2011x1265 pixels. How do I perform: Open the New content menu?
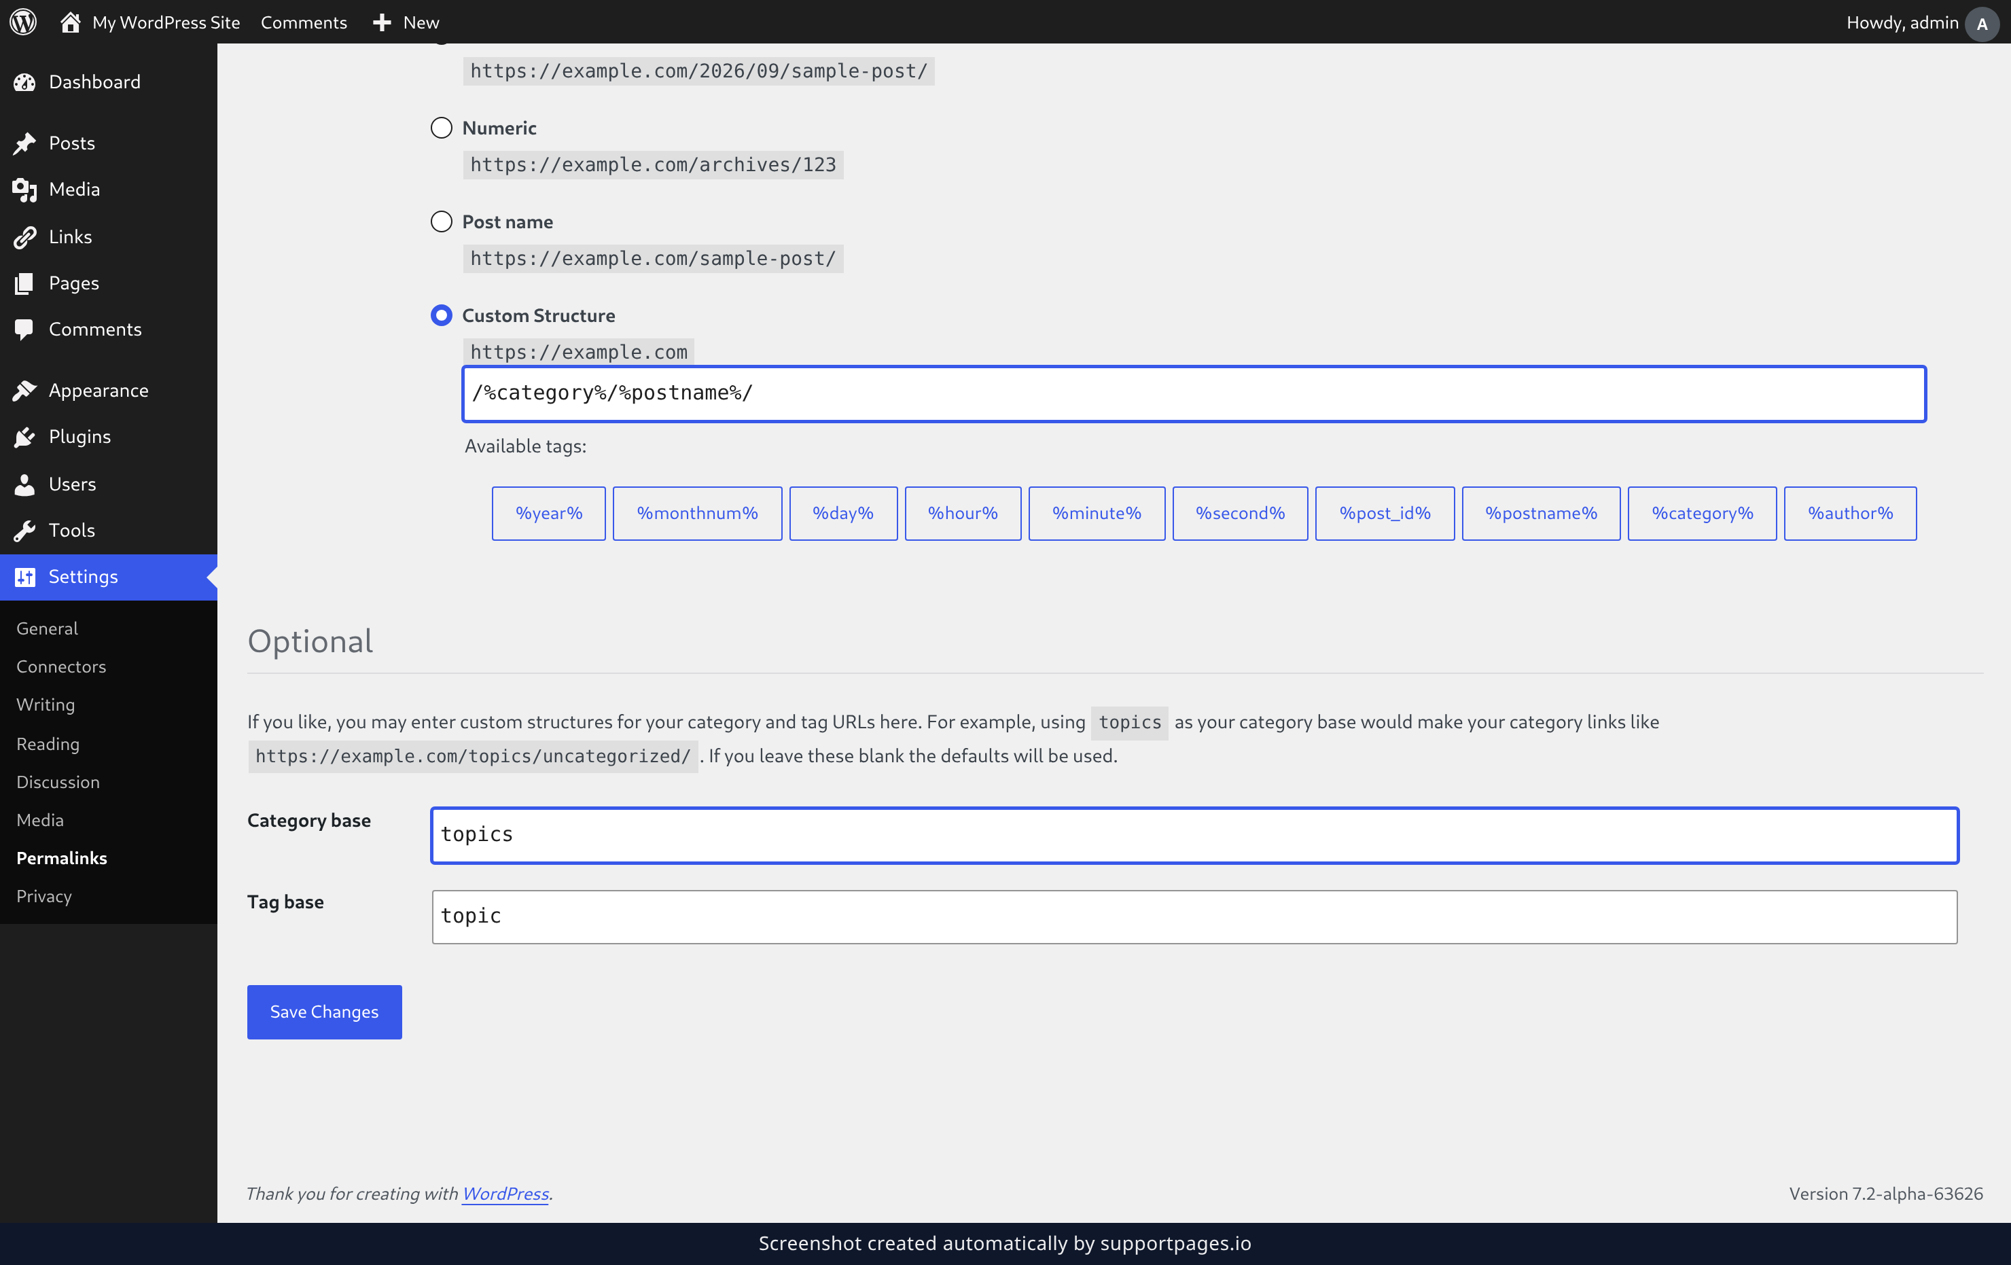point(406,22)
